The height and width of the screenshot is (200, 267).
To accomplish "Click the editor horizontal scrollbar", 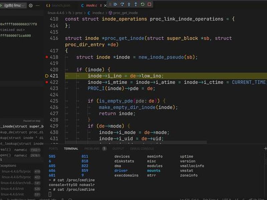I will click(136, 142).
